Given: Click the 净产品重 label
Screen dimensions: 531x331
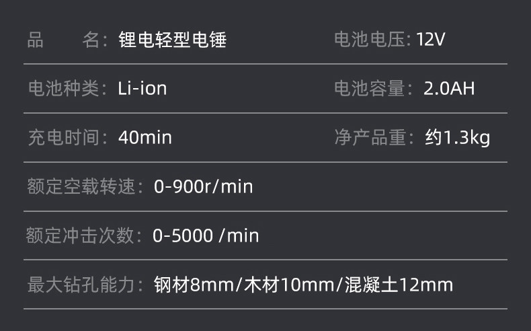Looking at the screenshot, I should [371, 137].
